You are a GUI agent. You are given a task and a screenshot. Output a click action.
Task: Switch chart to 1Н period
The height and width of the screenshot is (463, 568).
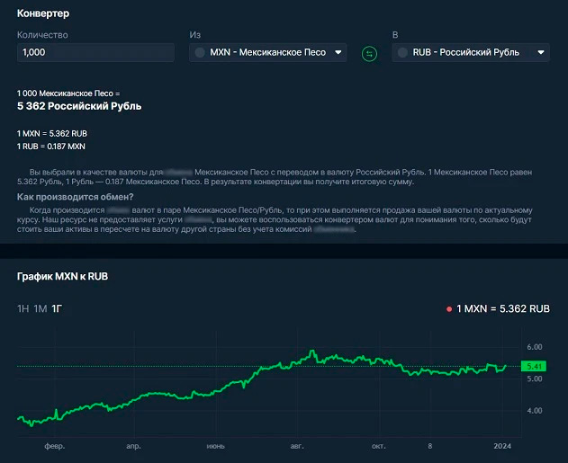click(23, 308)
